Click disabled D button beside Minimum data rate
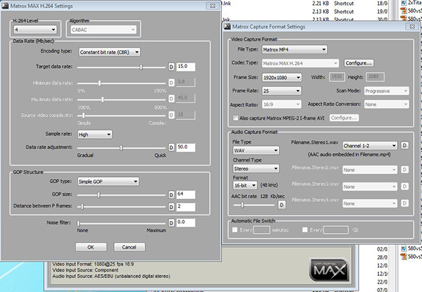The image size is (422, 292). coord(172,83)
